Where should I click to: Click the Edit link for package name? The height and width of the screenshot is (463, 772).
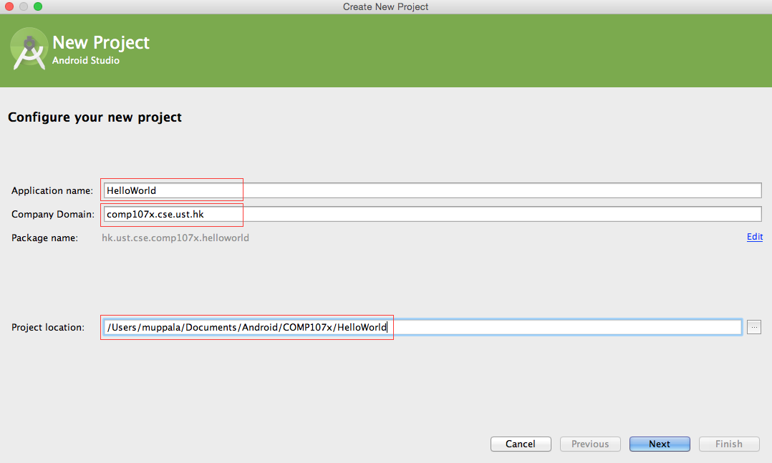coord(754,237)
